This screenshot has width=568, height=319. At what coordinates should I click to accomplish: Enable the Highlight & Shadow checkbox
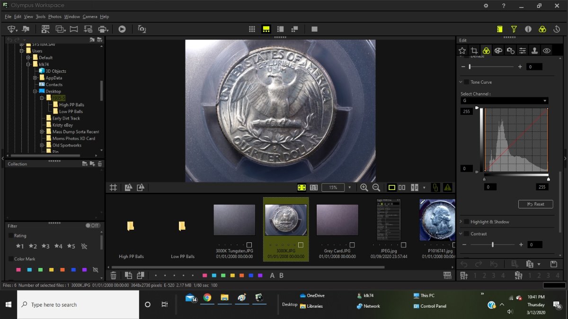[x=466, y=222]
